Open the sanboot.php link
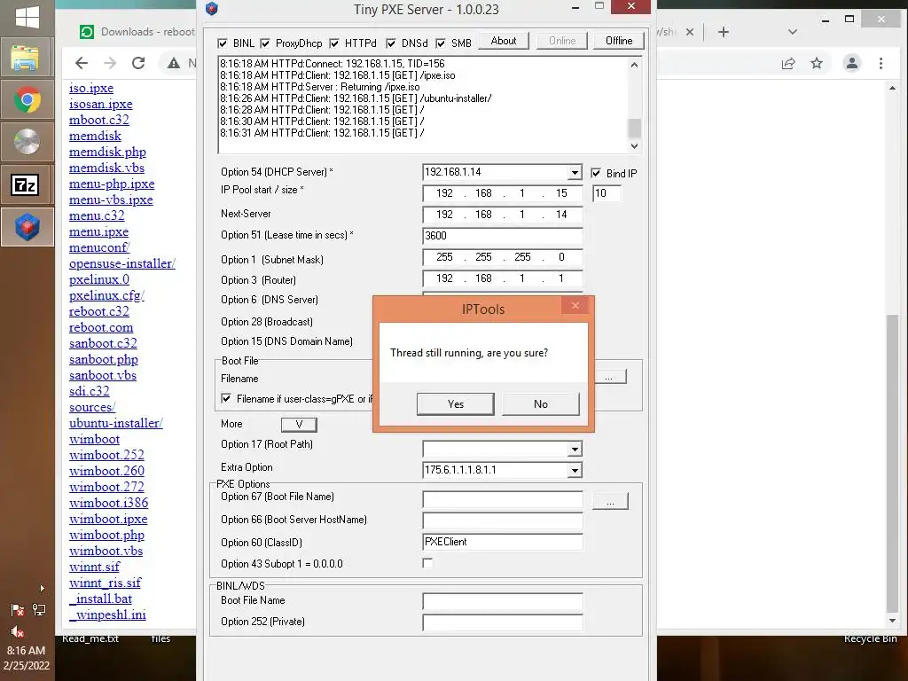The height and width of the screenshot is (681, 908). (x=104, y=360)
